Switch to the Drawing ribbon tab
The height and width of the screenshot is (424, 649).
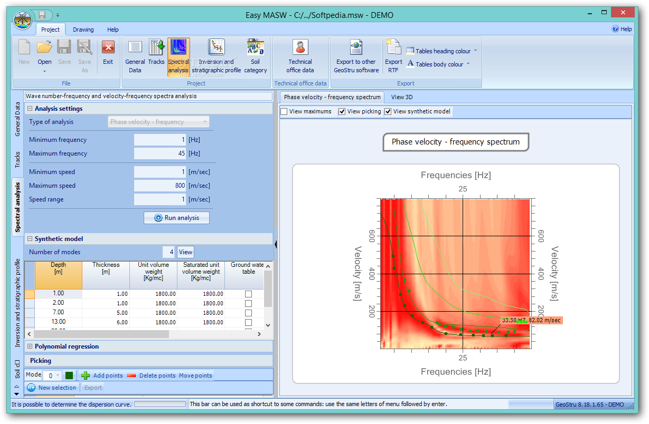coord(83,30)
